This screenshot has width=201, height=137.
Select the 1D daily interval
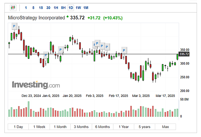click(71, 8)
